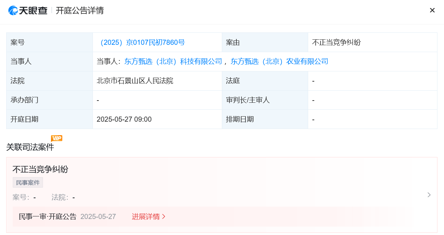
Task: Click the 天眼查 logo icon
Action: pyautogui.click(x=13, y=11)
